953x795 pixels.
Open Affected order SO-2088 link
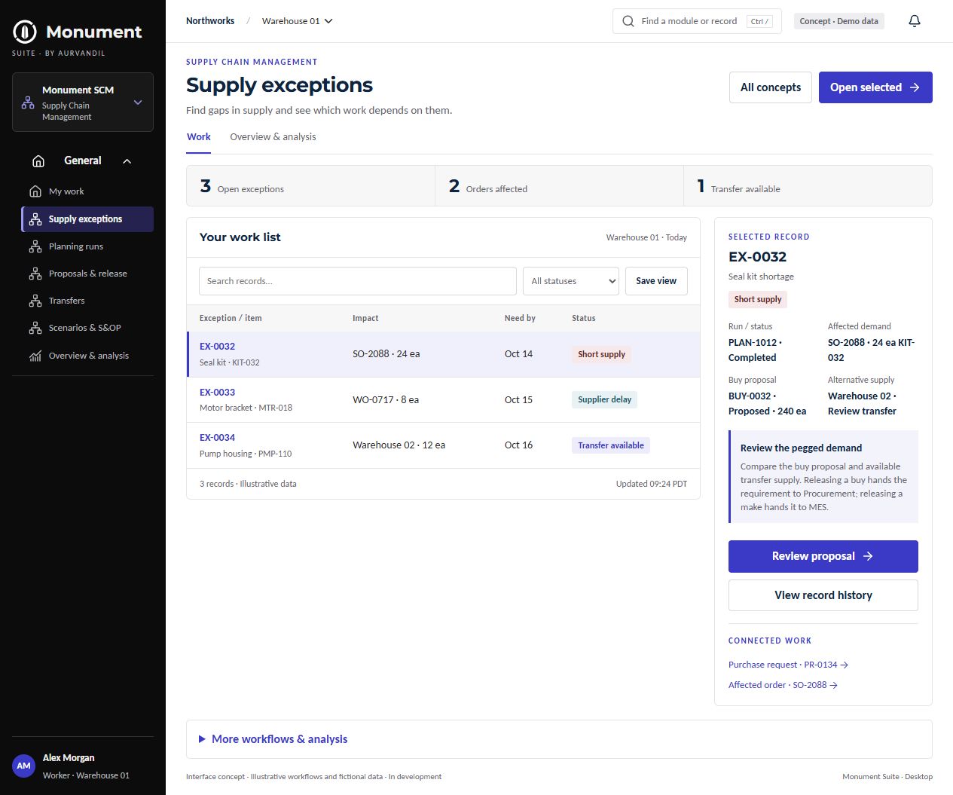click(783, 685)
